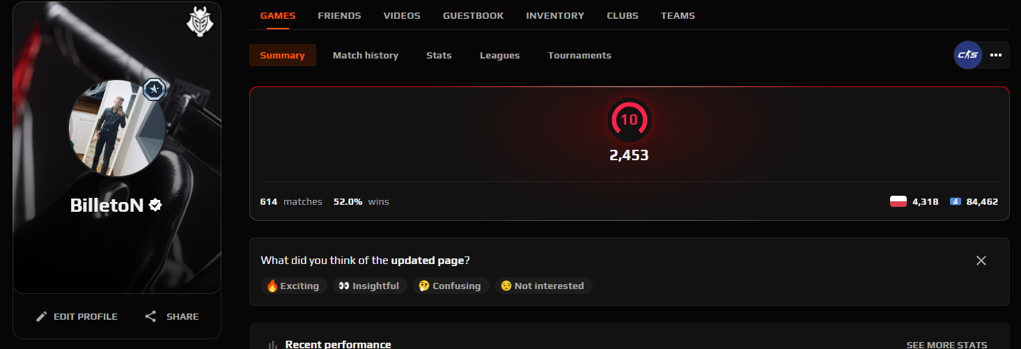
Task: Select the CS2 game icon
Action: click(968, 54)
